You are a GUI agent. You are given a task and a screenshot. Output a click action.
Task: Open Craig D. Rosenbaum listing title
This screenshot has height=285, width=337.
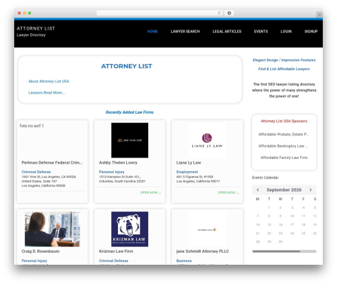tap(40, 251)
